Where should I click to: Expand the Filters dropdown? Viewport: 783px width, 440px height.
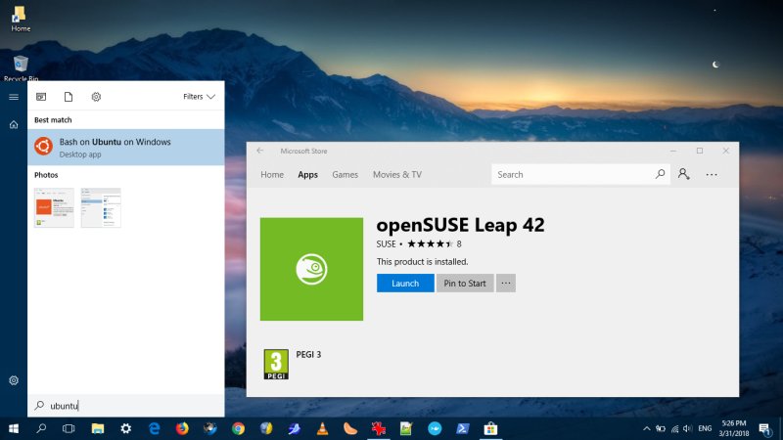point(199,97)
